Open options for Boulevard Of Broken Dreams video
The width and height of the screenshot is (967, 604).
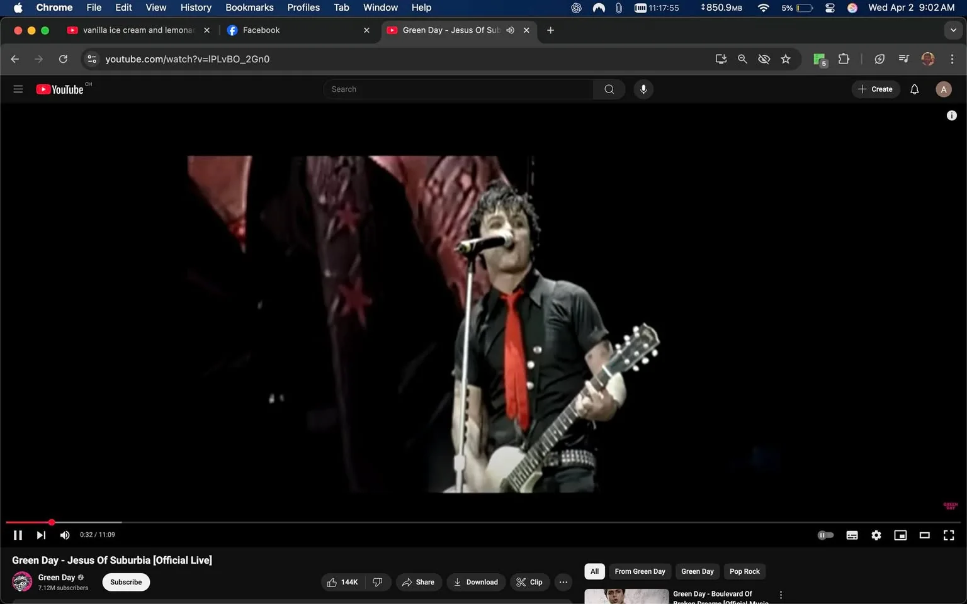781,595
